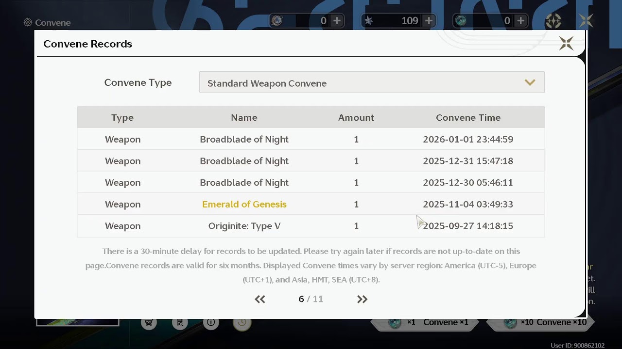Image resolution: width=622 pixels, height=349 pixels.
Task: Click the Convene ×1 button
Action: point(425,322)
